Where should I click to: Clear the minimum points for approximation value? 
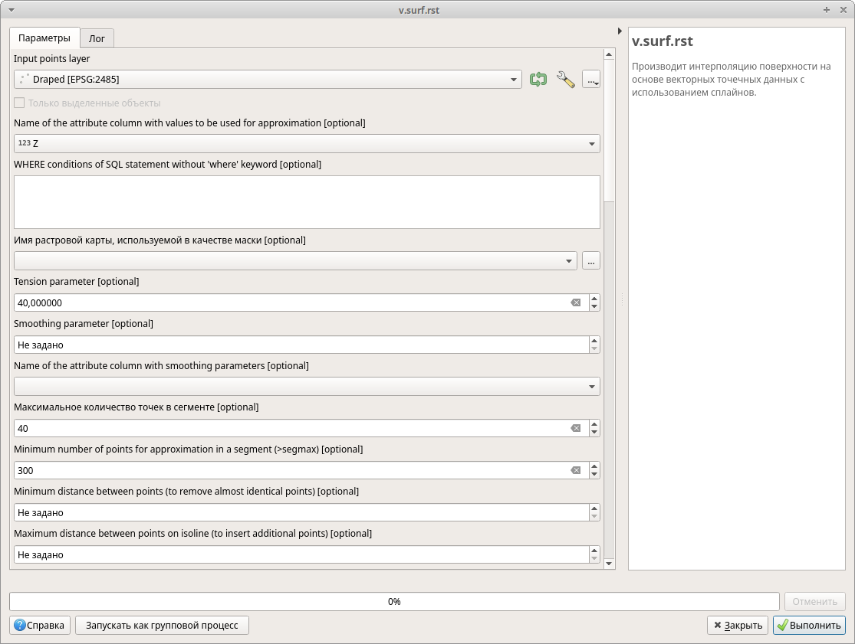[x=575, y=470]
